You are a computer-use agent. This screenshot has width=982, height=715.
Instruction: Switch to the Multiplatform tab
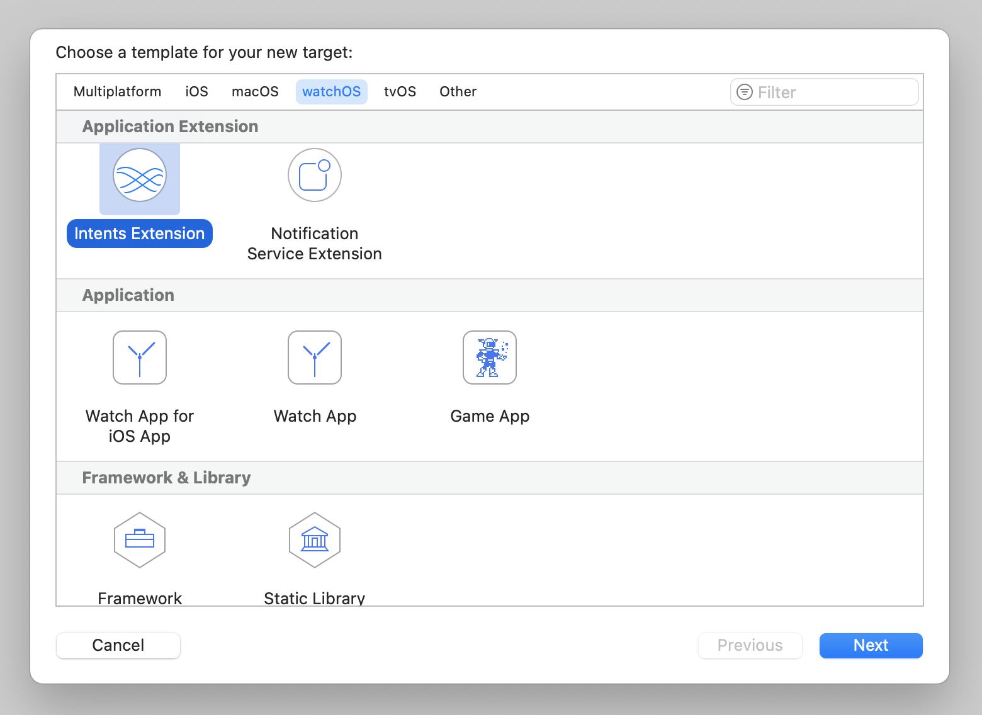coord(117,92)
